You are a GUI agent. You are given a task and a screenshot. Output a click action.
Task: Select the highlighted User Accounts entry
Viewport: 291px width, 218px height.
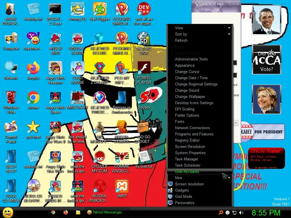pyautogui.click(x=200, y=171)
